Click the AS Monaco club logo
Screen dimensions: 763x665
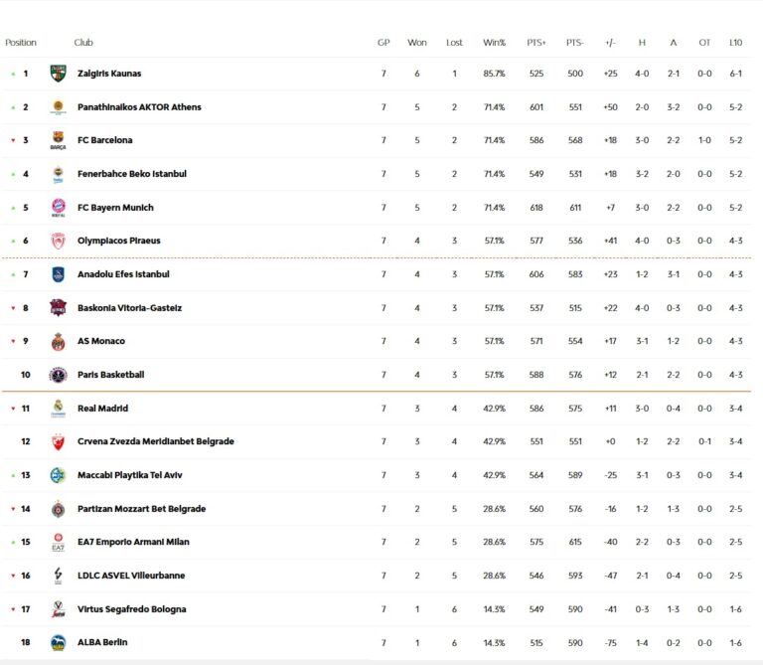59,341
